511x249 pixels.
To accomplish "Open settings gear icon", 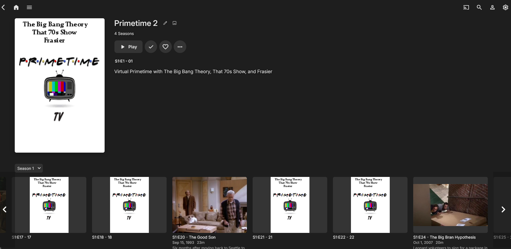I will pos(505,7).
